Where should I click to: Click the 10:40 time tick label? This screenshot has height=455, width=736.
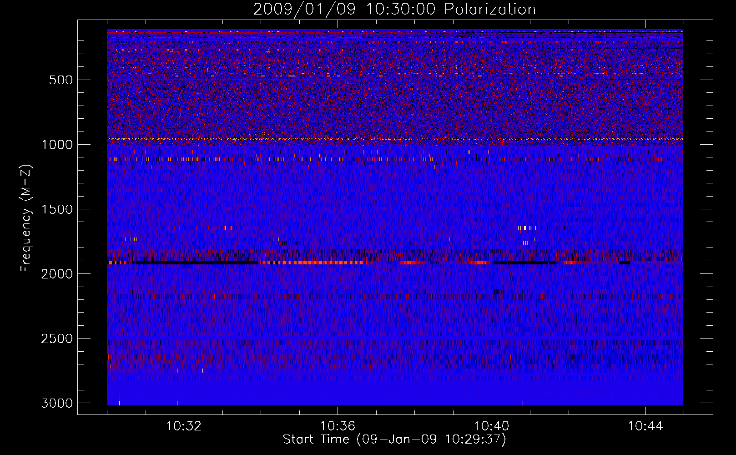(491, 426)
